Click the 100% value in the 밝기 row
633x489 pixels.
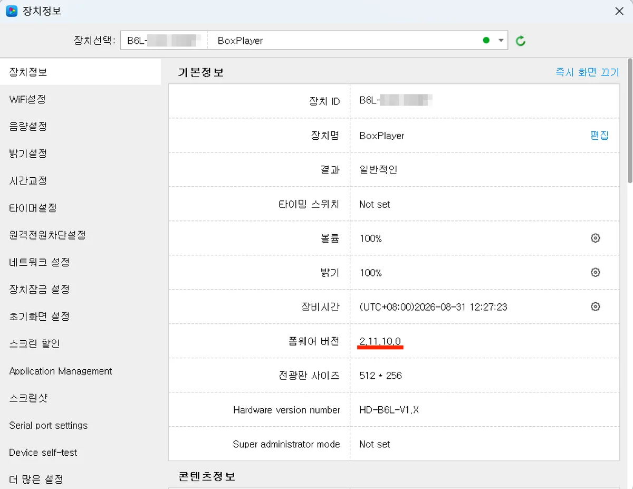click(370, 273)
